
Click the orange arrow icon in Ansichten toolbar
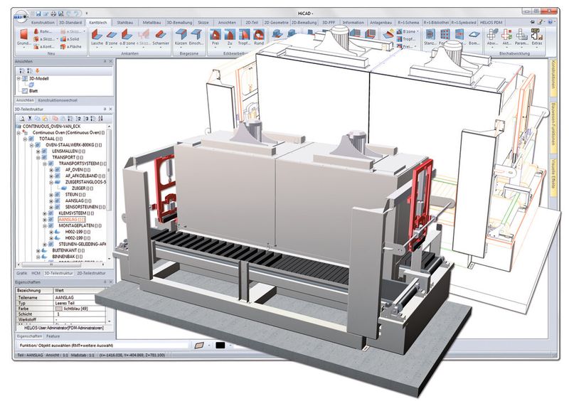click(37, 70)
